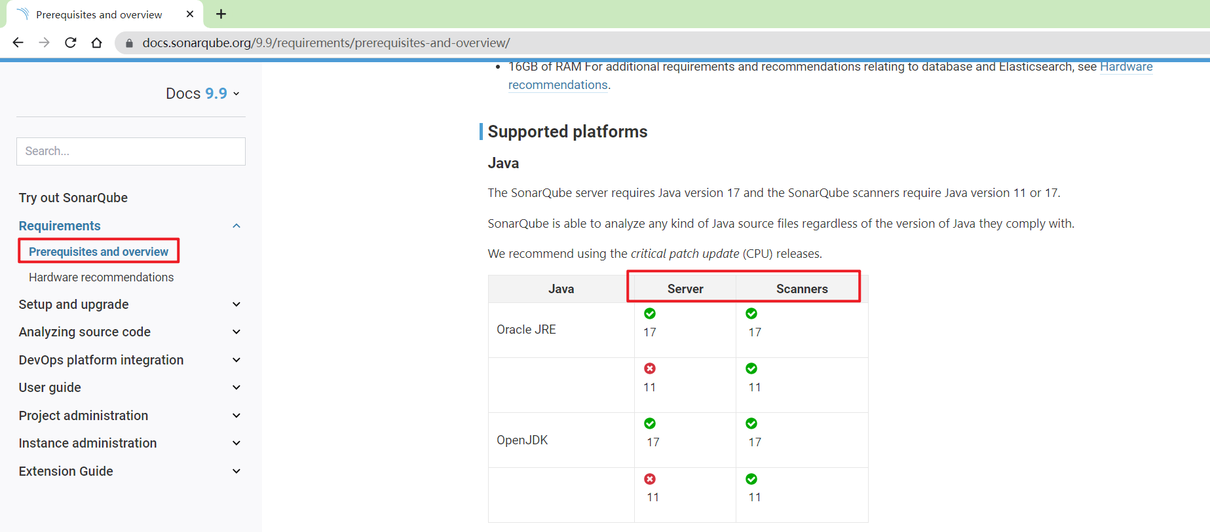Open Analyzing source code section

pos(85,332)
